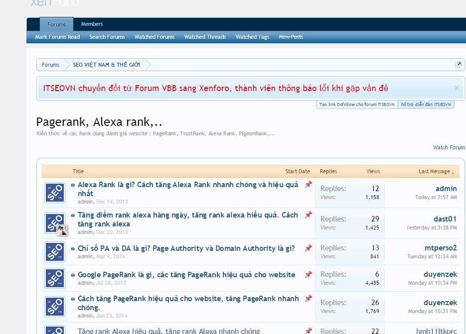The image size is (466, 334).
Task: Click the 'Pagerank, Alexa rank,..' page heading
Action: click(x=99, y=122)
